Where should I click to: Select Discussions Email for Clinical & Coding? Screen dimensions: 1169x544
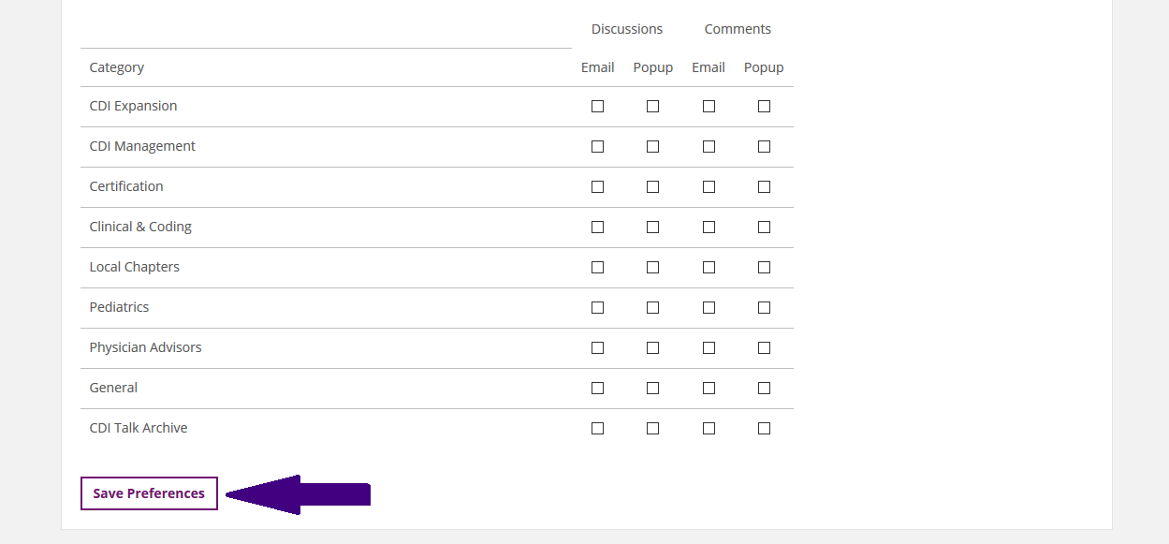click(x=597, y=228)
